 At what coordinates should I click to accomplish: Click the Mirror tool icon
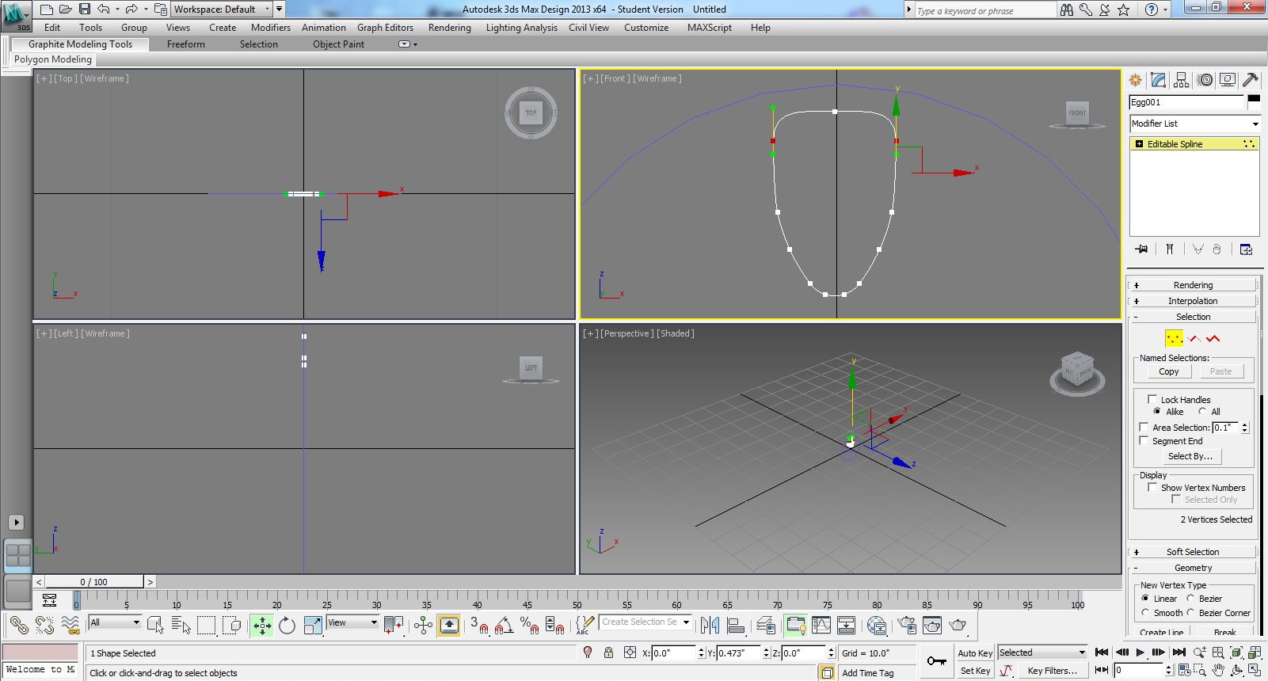710,626
